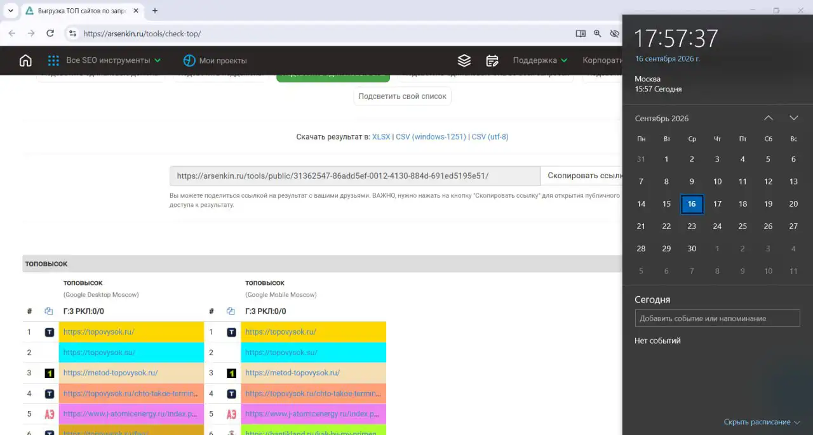This screenshot has width=813, height=435.
Task: Open https://topovysok.ru/ in Mobile column
Action: (x=281, y=332)
